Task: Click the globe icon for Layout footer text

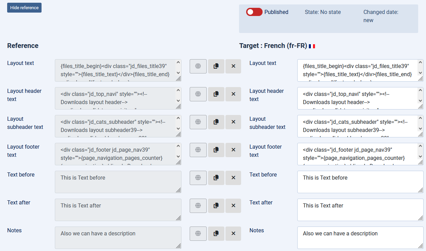Action: tap(198, 150)
